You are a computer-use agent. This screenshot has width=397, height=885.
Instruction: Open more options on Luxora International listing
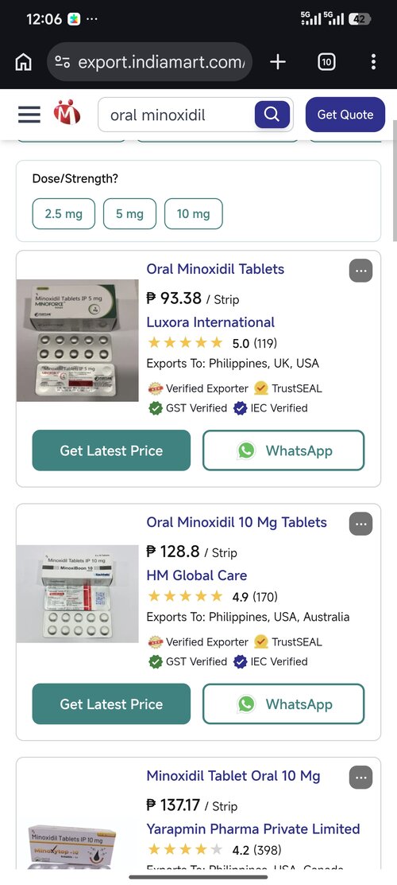(361, 271)
